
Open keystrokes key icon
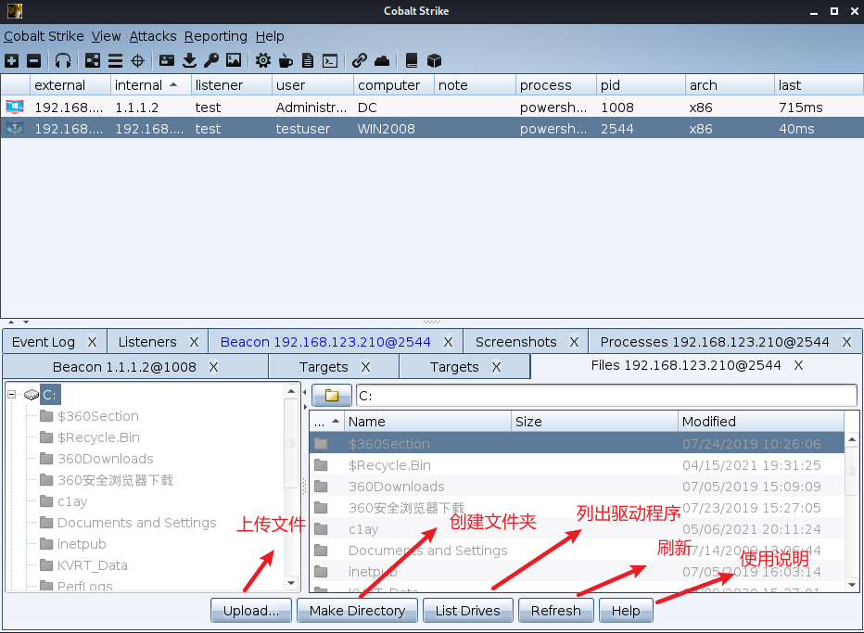click(211, 60)
